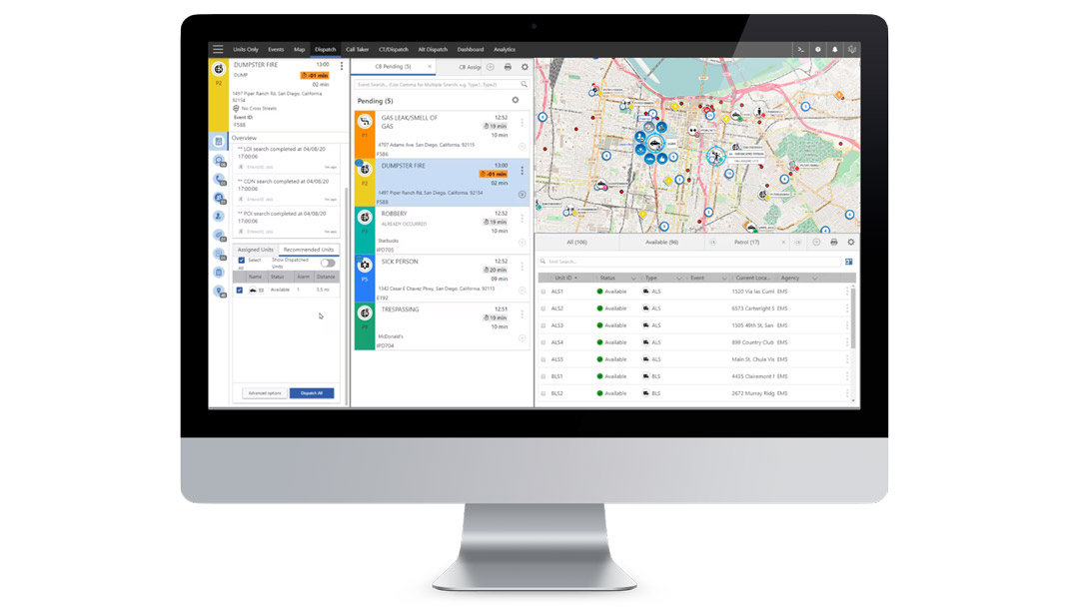
Task: Click the Dispatch All button
Action: coord(312,393)
